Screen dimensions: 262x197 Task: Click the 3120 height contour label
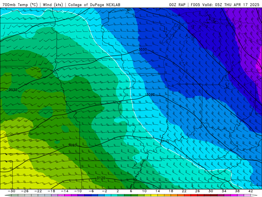pyautogui.click(x=101, y=178)
